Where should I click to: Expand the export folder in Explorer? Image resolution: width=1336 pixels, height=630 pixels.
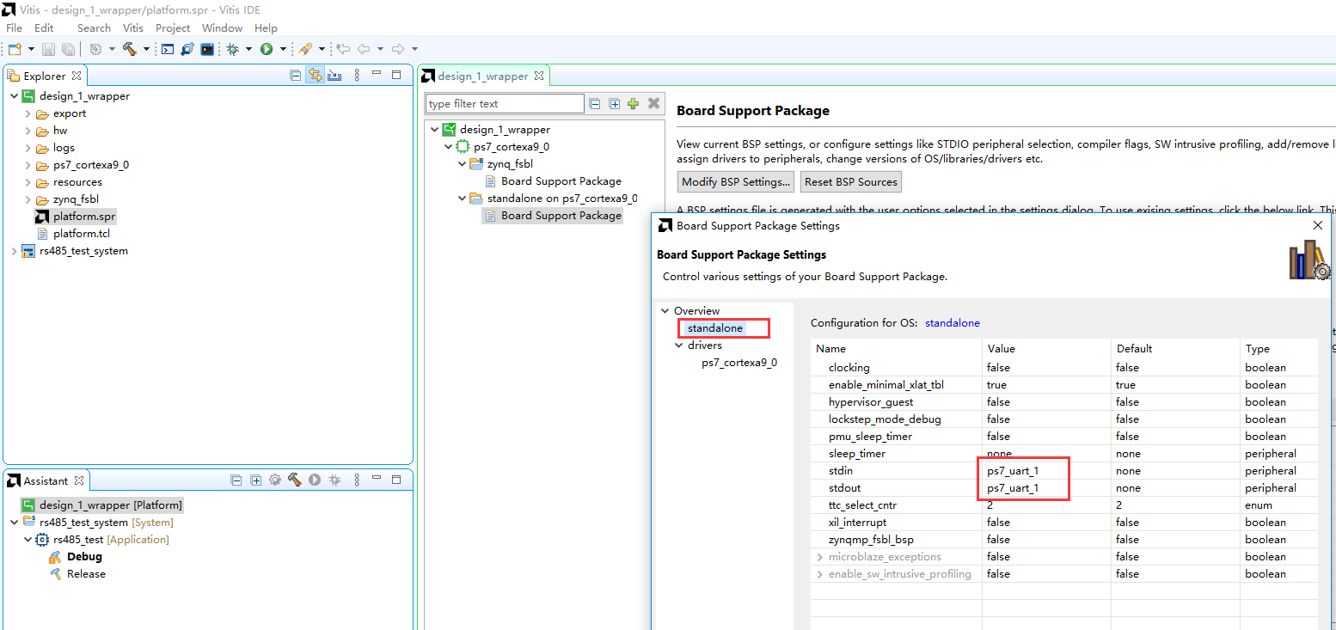point(28,113)
